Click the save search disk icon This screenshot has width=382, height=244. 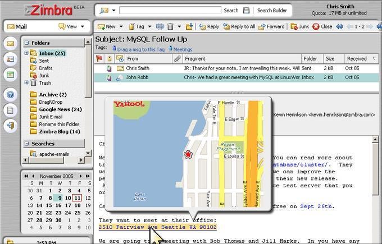(246, 10)
